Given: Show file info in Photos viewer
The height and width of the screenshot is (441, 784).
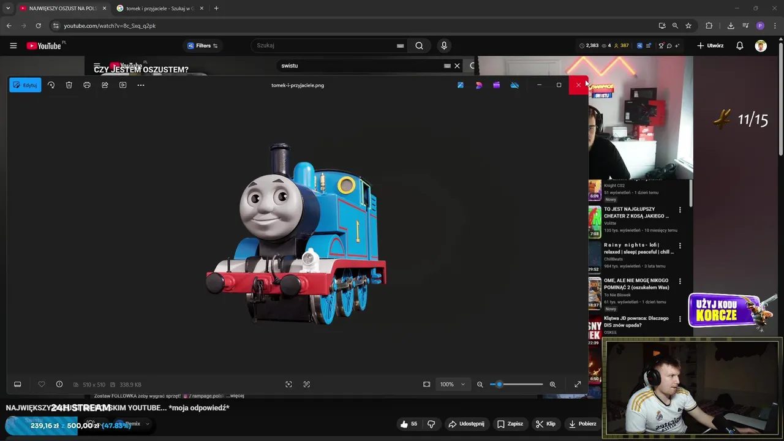Looking at the screenshot, I should tap(59, 385).
